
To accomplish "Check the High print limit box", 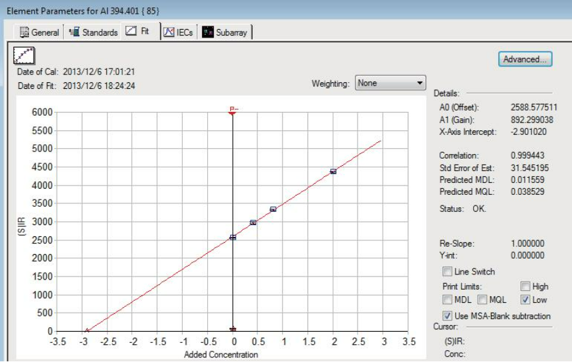I will [x=525, y=286].
